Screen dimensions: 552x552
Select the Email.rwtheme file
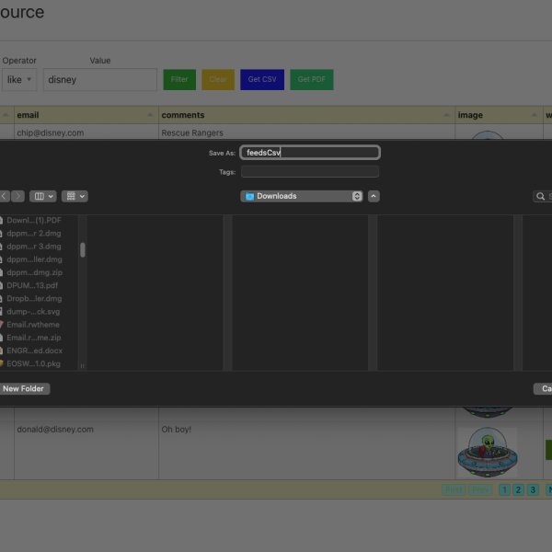[x=34, y=325]
